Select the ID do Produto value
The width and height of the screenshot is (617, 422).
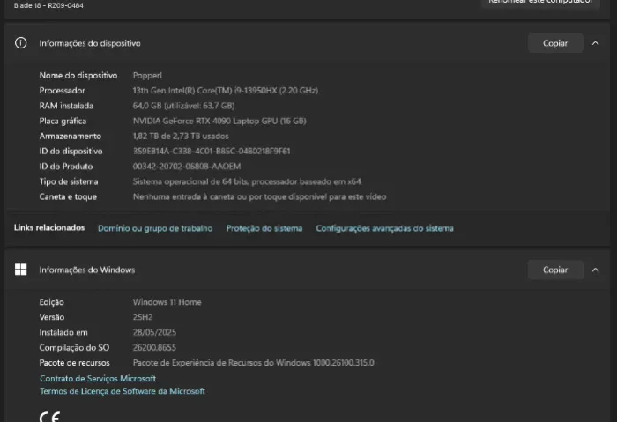click(x=187, y=167)
